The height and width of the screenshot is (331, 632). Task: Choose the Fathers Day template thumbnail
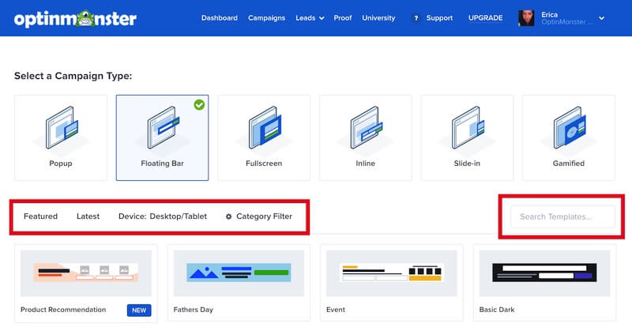click(x=239, y=273)
